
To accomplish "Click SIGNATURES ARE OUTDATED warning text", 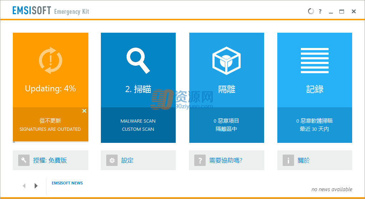I will pos(50,129).
